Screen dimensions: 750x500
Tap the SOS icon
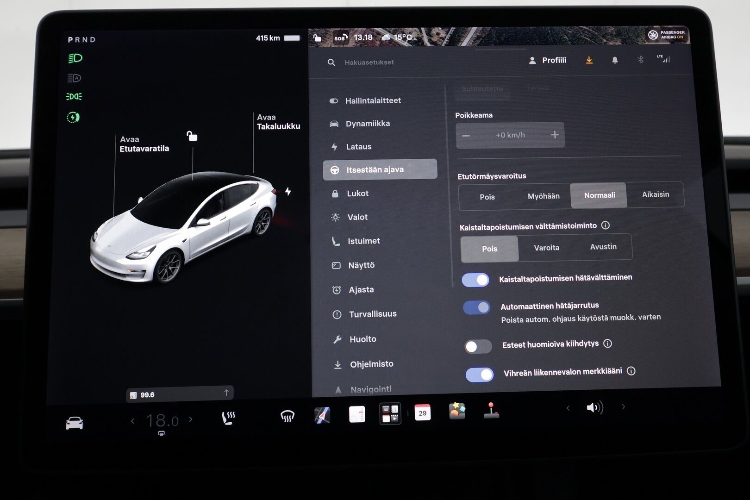coord(340,38)
